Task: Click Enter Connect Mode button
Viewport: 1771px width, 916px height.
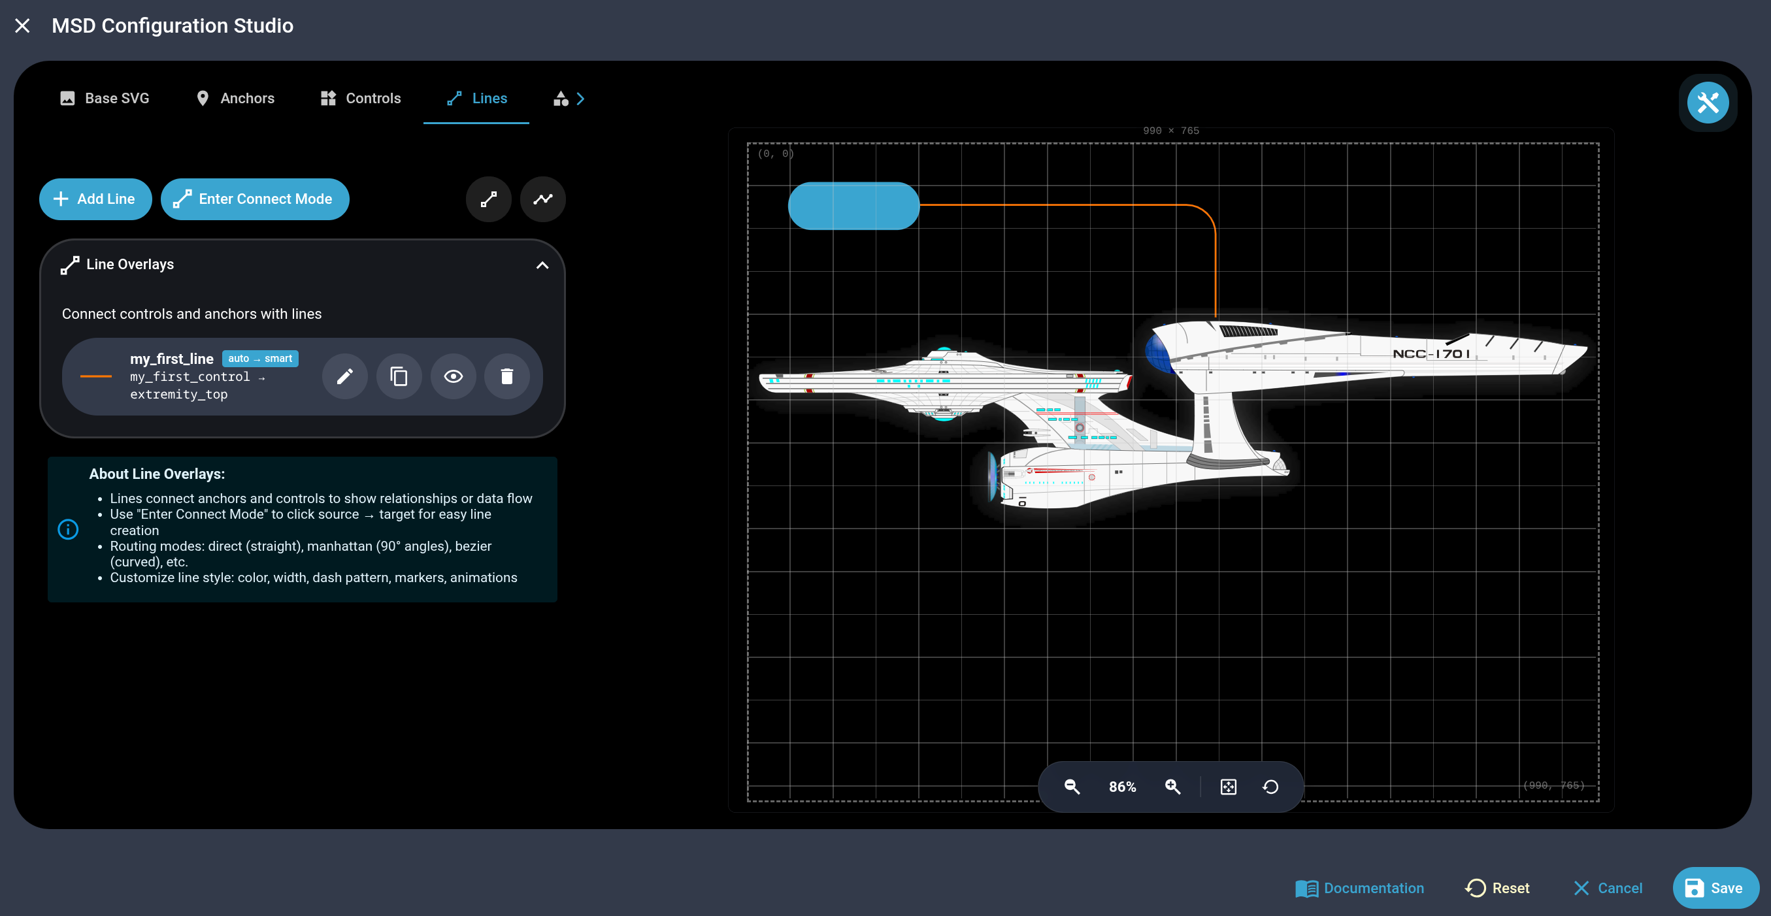Action: point(255,199)
